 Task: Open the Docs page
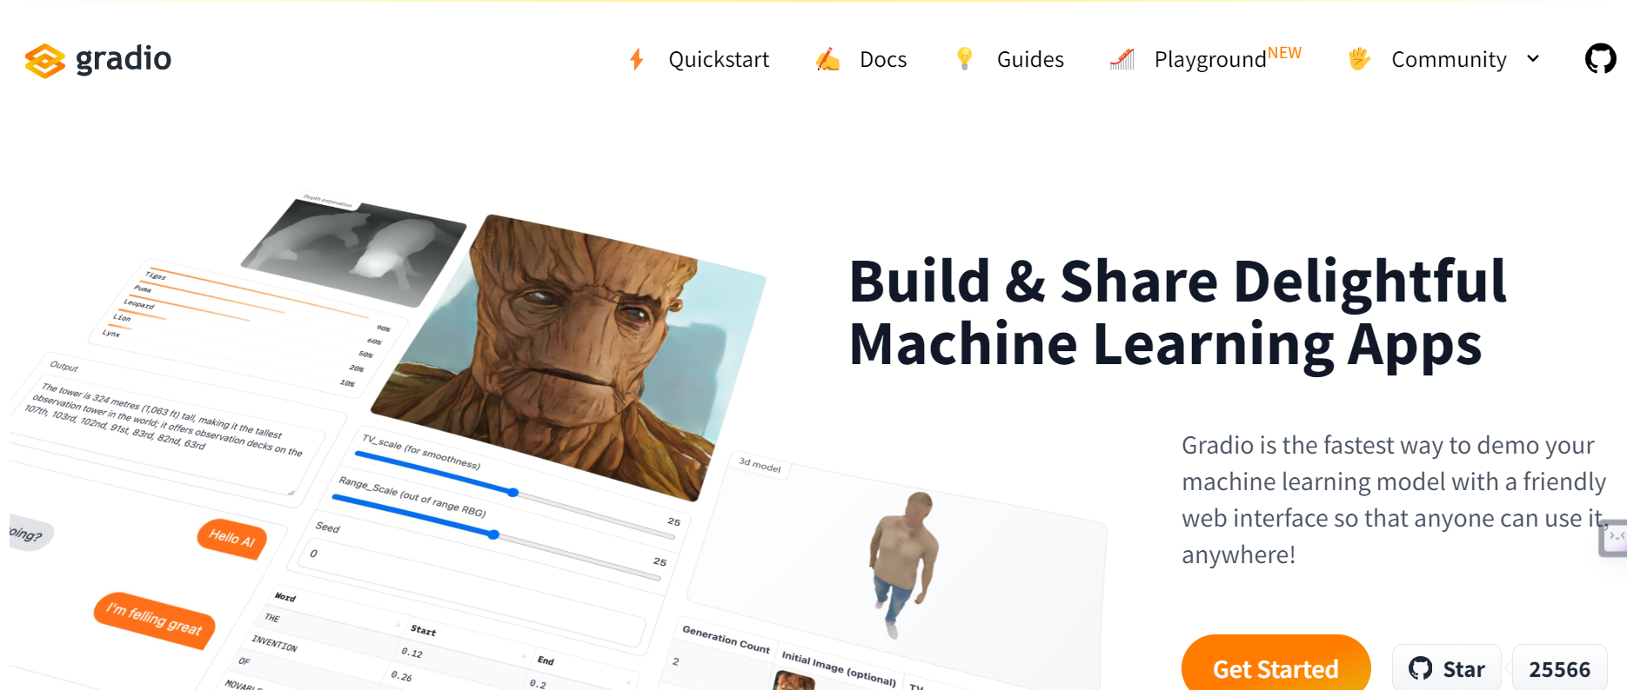pyautogui.click(x=883, y=59)
